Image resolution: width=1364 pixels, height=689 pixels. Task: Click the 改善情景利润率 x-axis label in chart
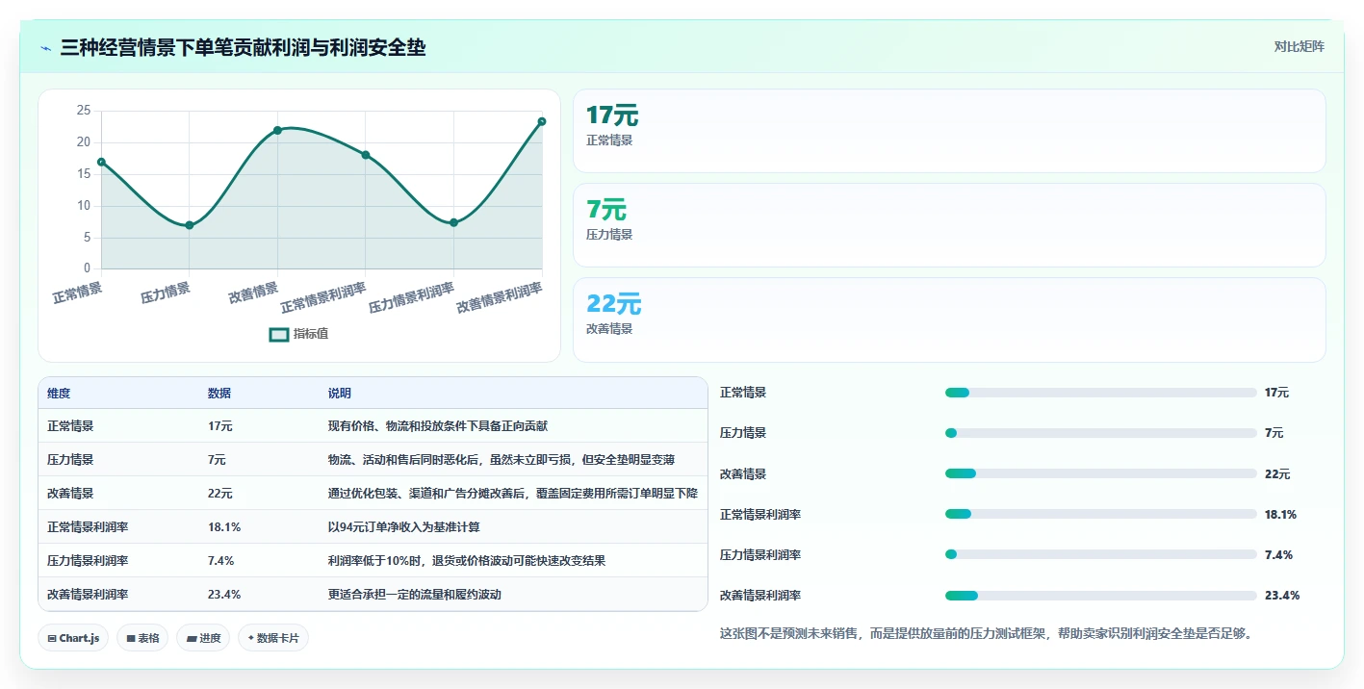click(x=501, y=297)
